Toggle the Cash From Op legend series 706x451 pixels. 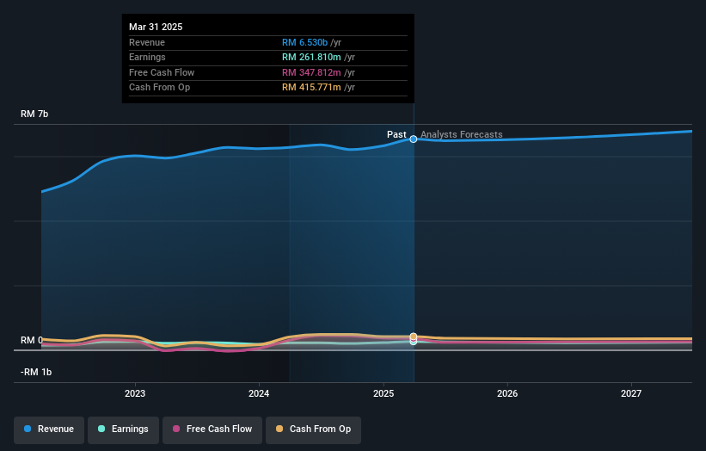313,429
